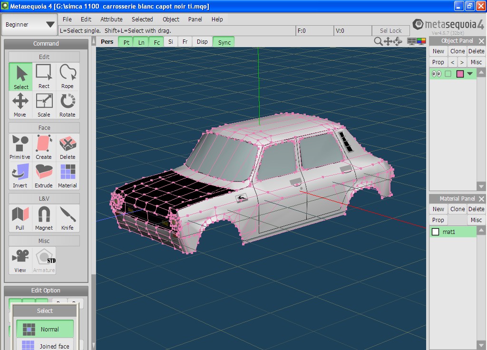The width and height of the screenshot is (487, 350).
Task: Toggle Fr front-only display
Action: (x=185, y=42)
